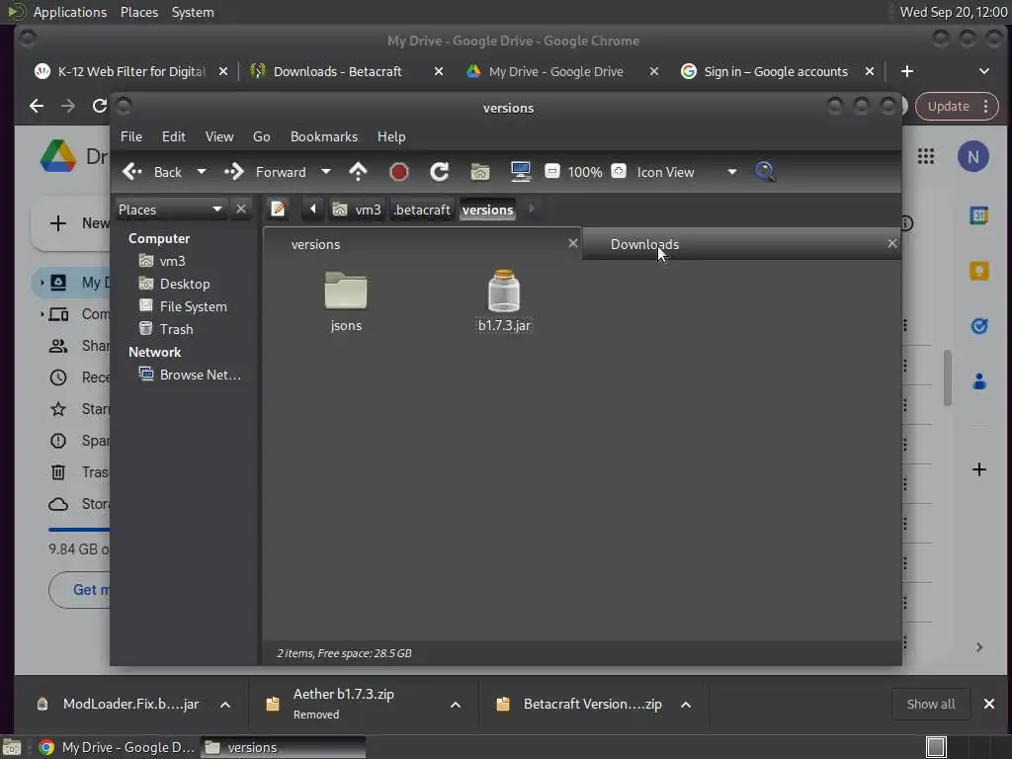
Task: Click Chrome back navigation arrow
Action: tap(37, 106)
